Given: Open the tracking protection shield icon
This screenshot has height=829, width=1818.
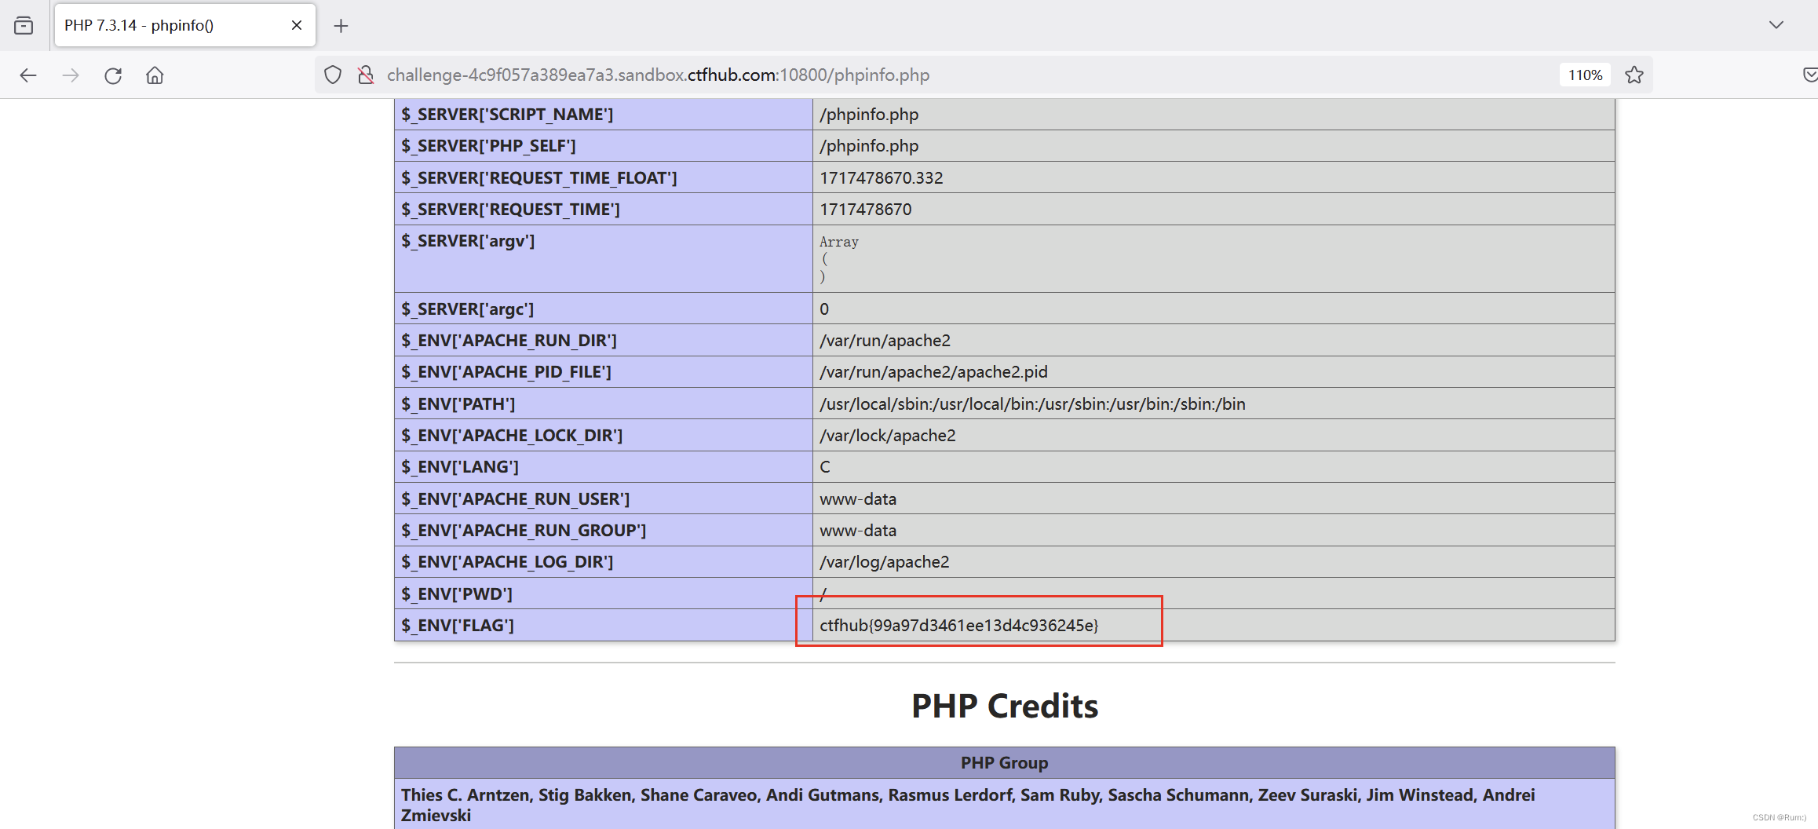Looking at the screenshot, I should [333, 75].
